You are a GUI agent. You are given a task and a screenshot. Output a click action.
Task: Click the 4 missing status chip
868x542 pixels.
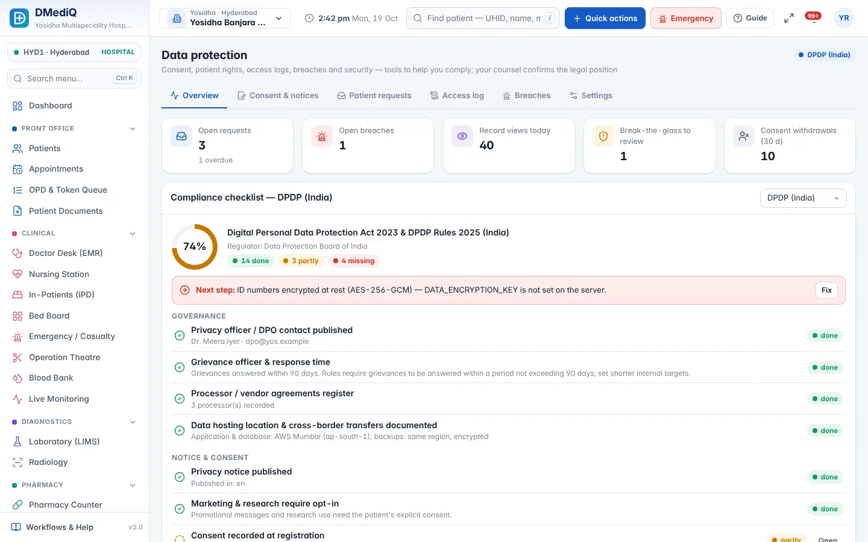tap(354, 261)
